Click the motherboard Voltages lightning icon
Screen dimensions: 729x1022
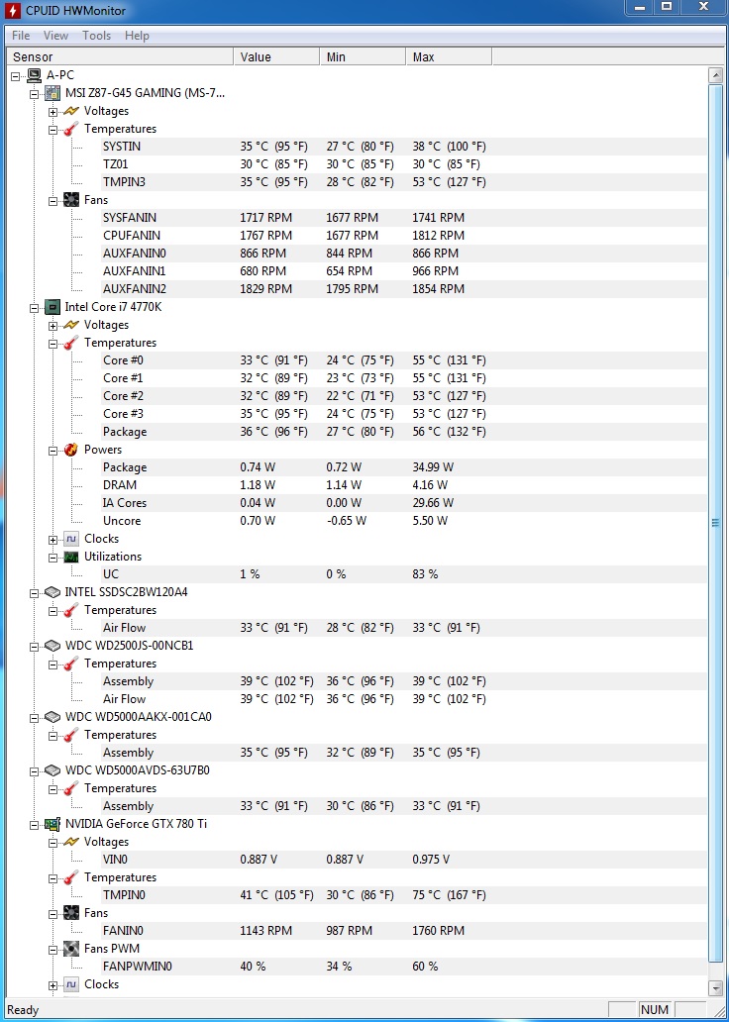click(71, 111)
